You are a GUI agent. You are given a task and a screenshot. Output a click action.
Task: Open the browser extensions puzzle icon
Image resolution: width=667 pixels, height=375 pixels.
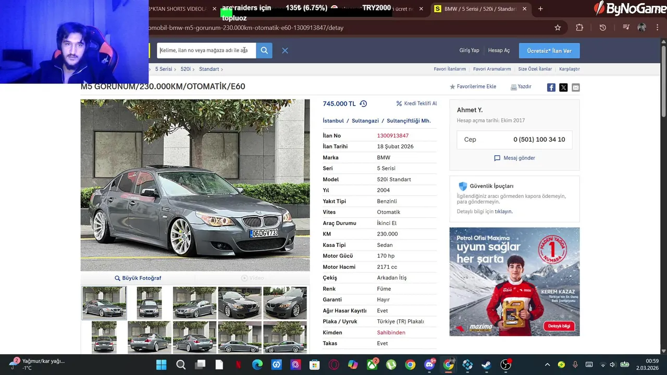(579, 28)
